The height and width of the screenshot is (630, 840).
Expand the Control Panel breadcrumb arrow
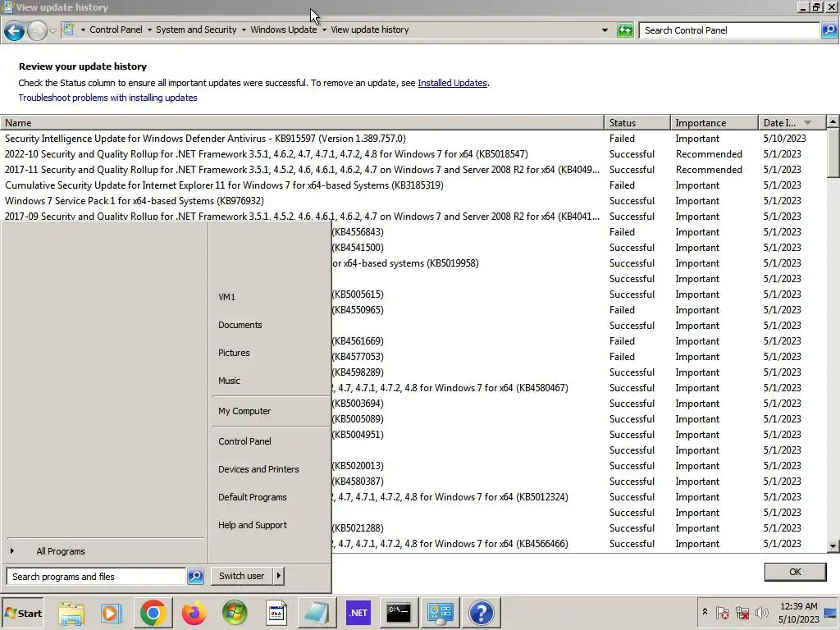pyautogui.click(x=149, y=30)
